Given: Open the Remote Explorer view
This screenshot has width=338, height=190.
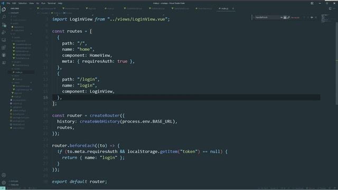Looking at the screenshot, I should pos(4,40).
